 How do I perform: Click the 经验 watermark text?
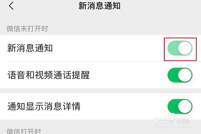click(x=183, y=121)
